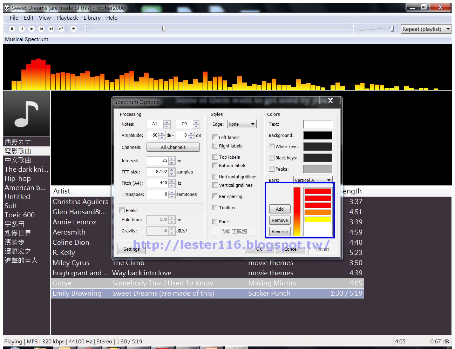Click the eject disc icon
This screenshot has width=455, height=349.
[73, 28]
